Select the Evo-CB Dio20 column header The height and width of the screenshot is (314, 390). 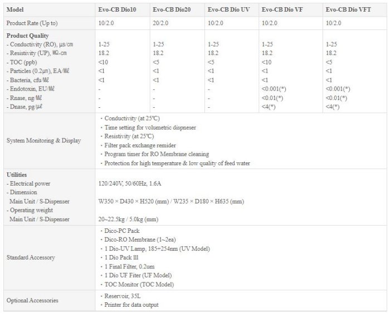172,9
